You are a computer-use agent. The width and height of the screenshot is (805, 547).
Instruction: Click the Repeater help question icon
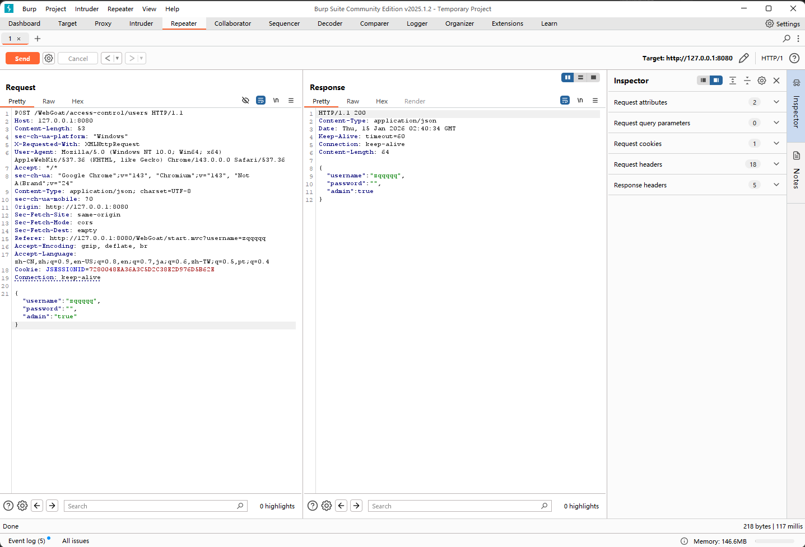tap(794, 58)
